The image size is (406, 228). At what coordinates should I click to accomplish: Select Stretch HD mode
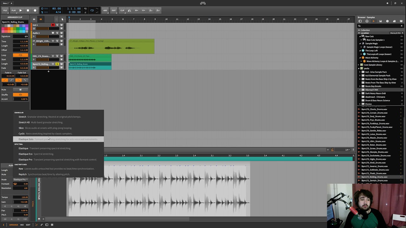point(58,123)
